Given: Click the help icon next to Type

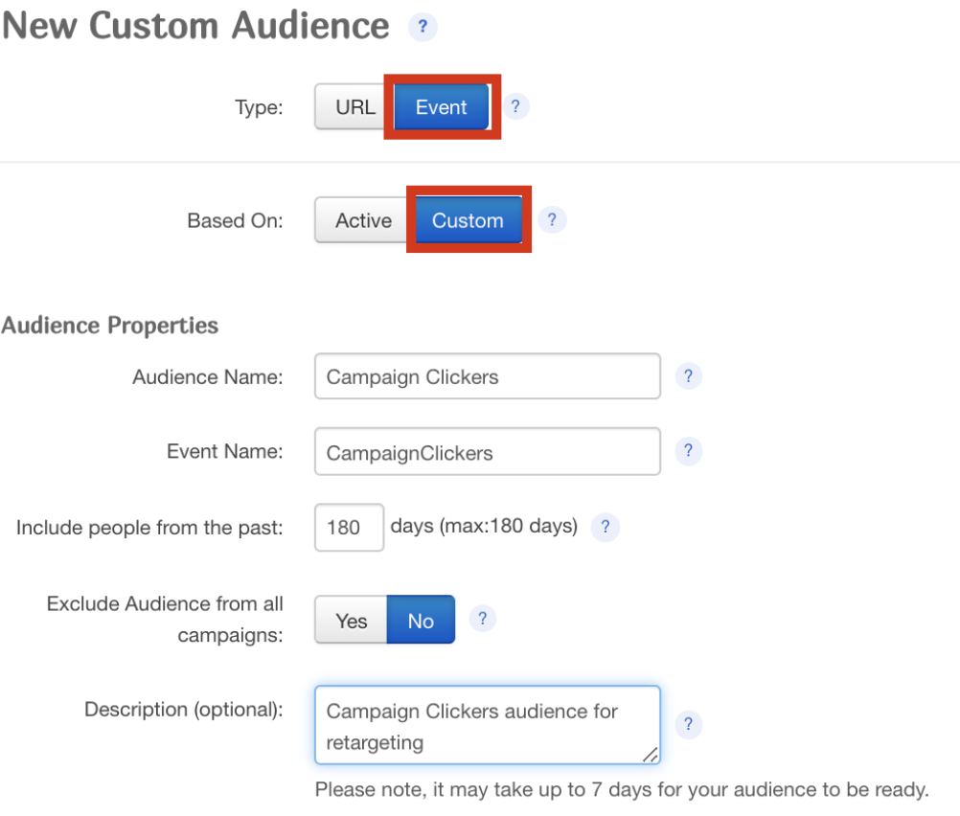Looking at the screenshot, I should pos(515,106).
